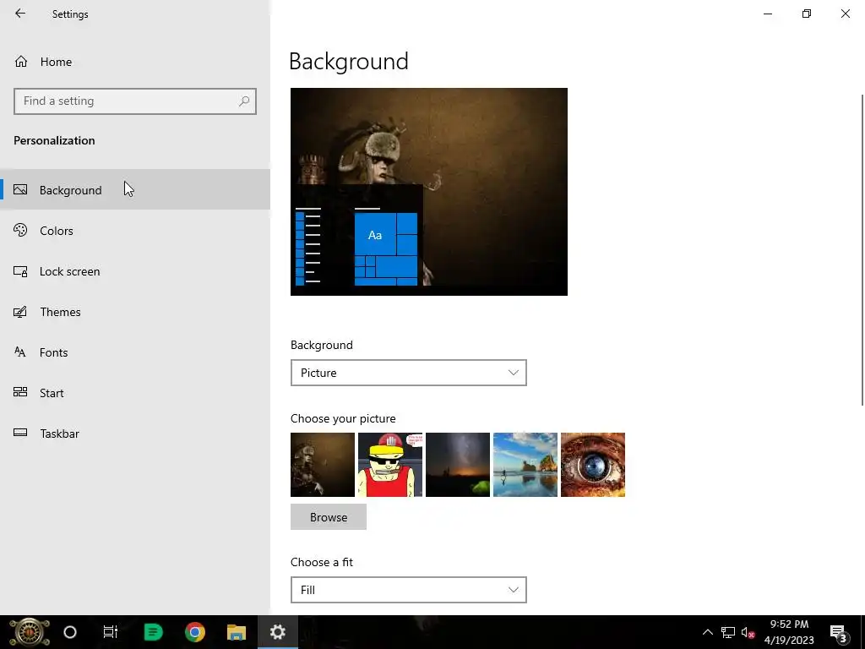Launch Google Chrome from taskbar
The width and height of the screenshot is (865, 649).
click(195, 632)
